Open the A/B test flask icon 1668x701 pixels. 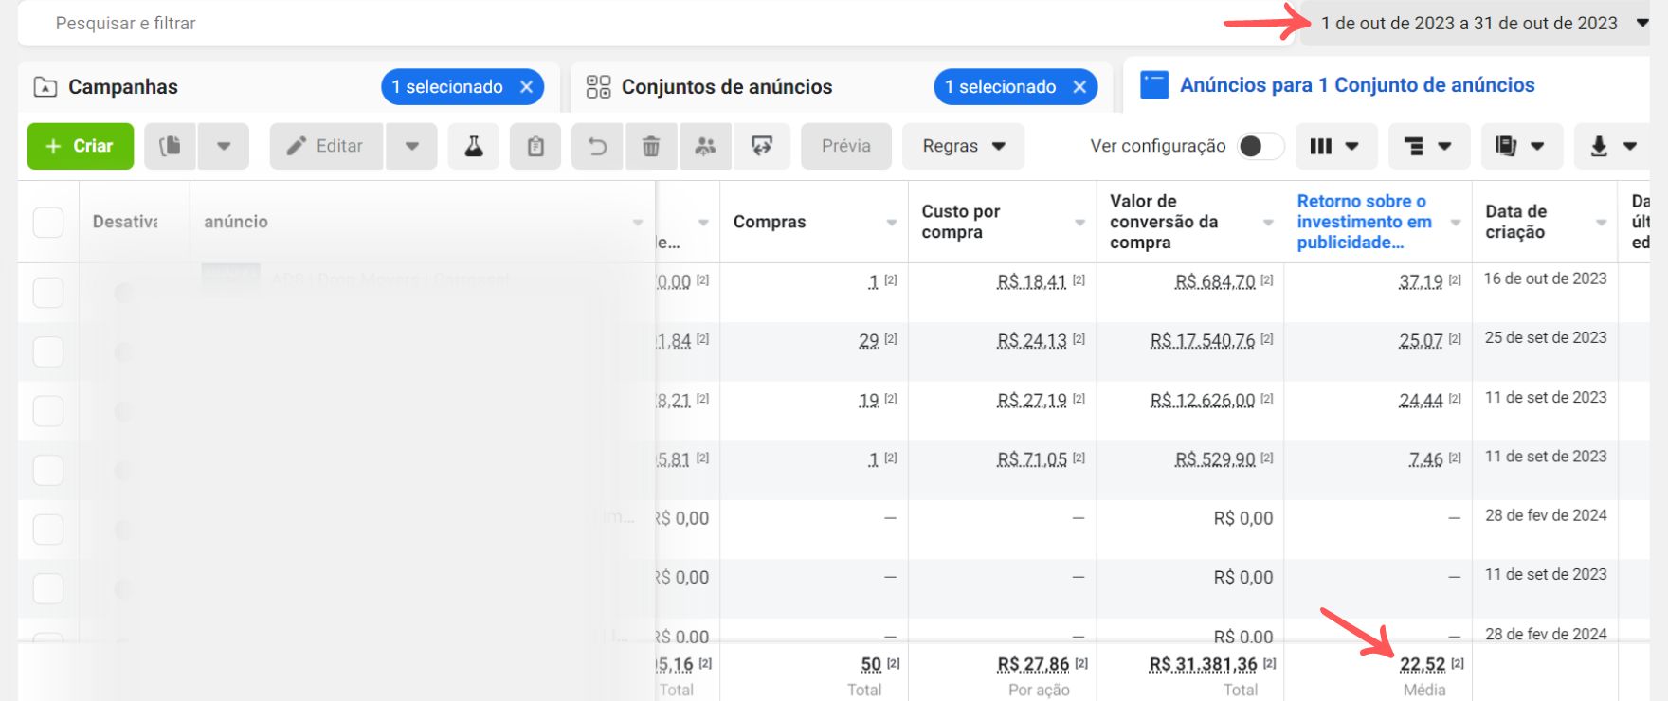tap(474, 146)
